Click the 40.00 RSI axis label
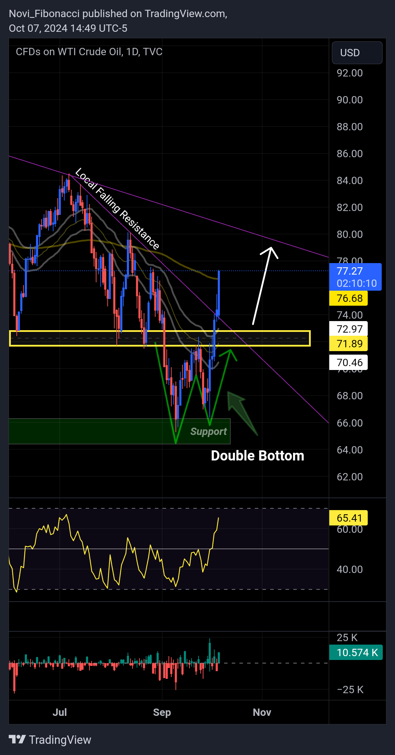 (350, 569)
